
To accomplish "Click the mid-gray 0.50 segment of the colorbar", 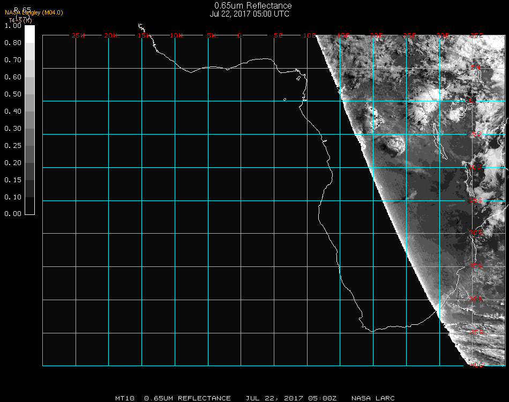I will pyautogui.click(x=29, y=102).
